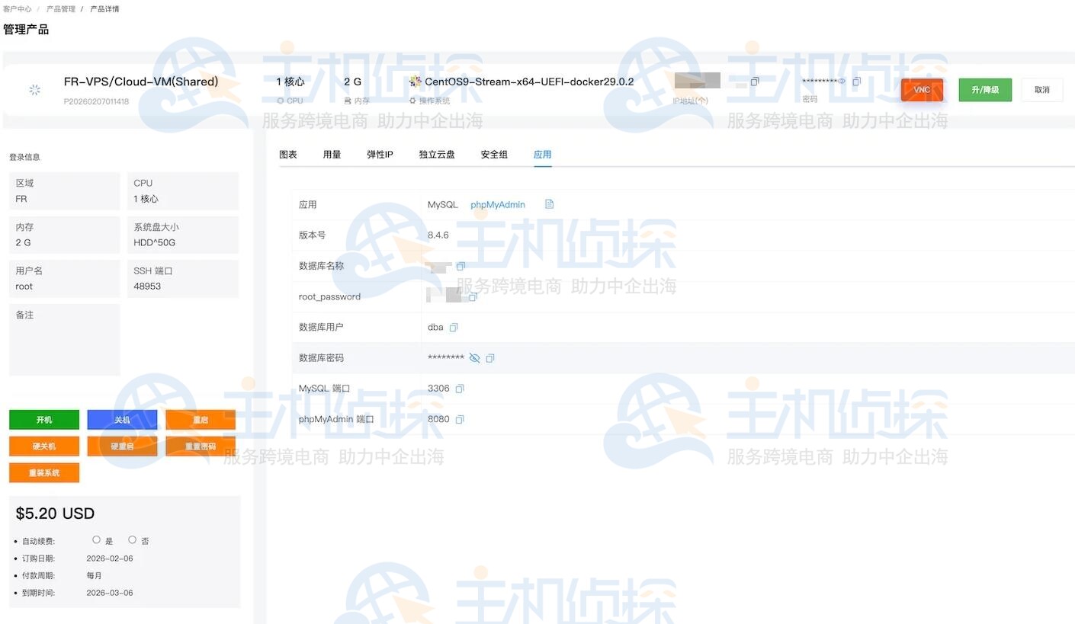Screen dimensions: 1075x624
Task: Copy the IP address using its copy icon
Action: pos(755,81)
